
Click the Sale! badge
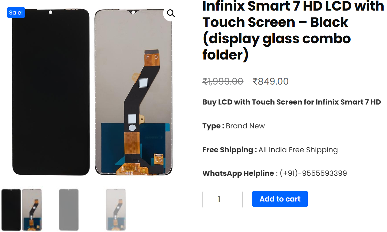pos(16,12)
